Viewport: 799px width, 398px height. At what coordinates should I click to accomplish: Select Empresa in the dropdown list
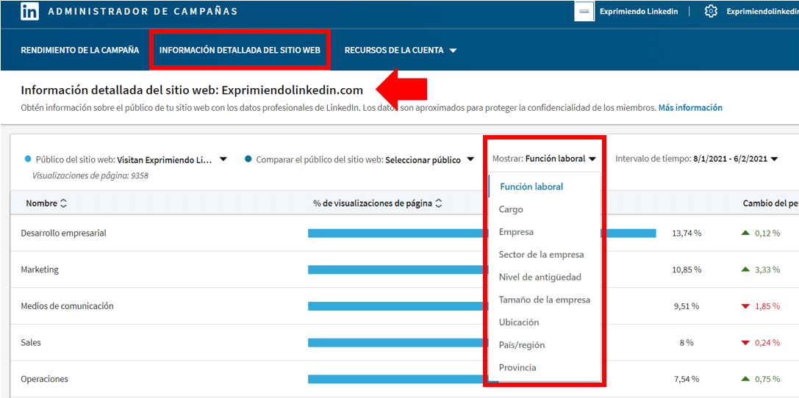click(x=516, y=232)
